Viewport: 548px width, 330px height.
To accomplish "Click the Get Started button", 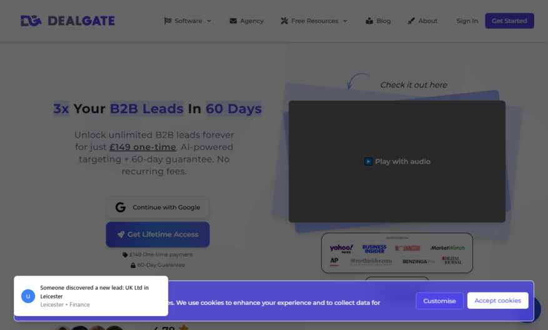I will click(x=509, y=21).
